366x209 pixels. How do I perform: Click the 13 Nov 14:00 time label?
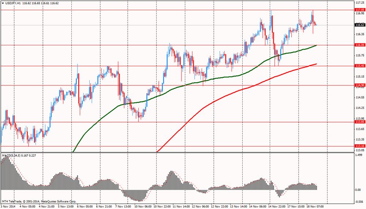point(239,206)
